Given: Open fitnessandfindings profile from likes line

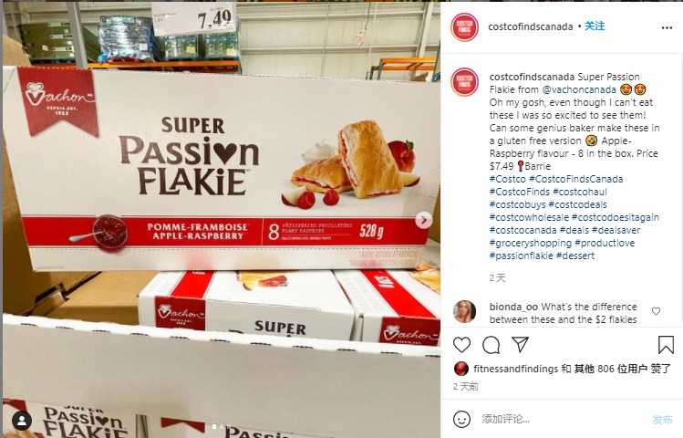Looking at the screenshot, I should click(x=516, y=369).
